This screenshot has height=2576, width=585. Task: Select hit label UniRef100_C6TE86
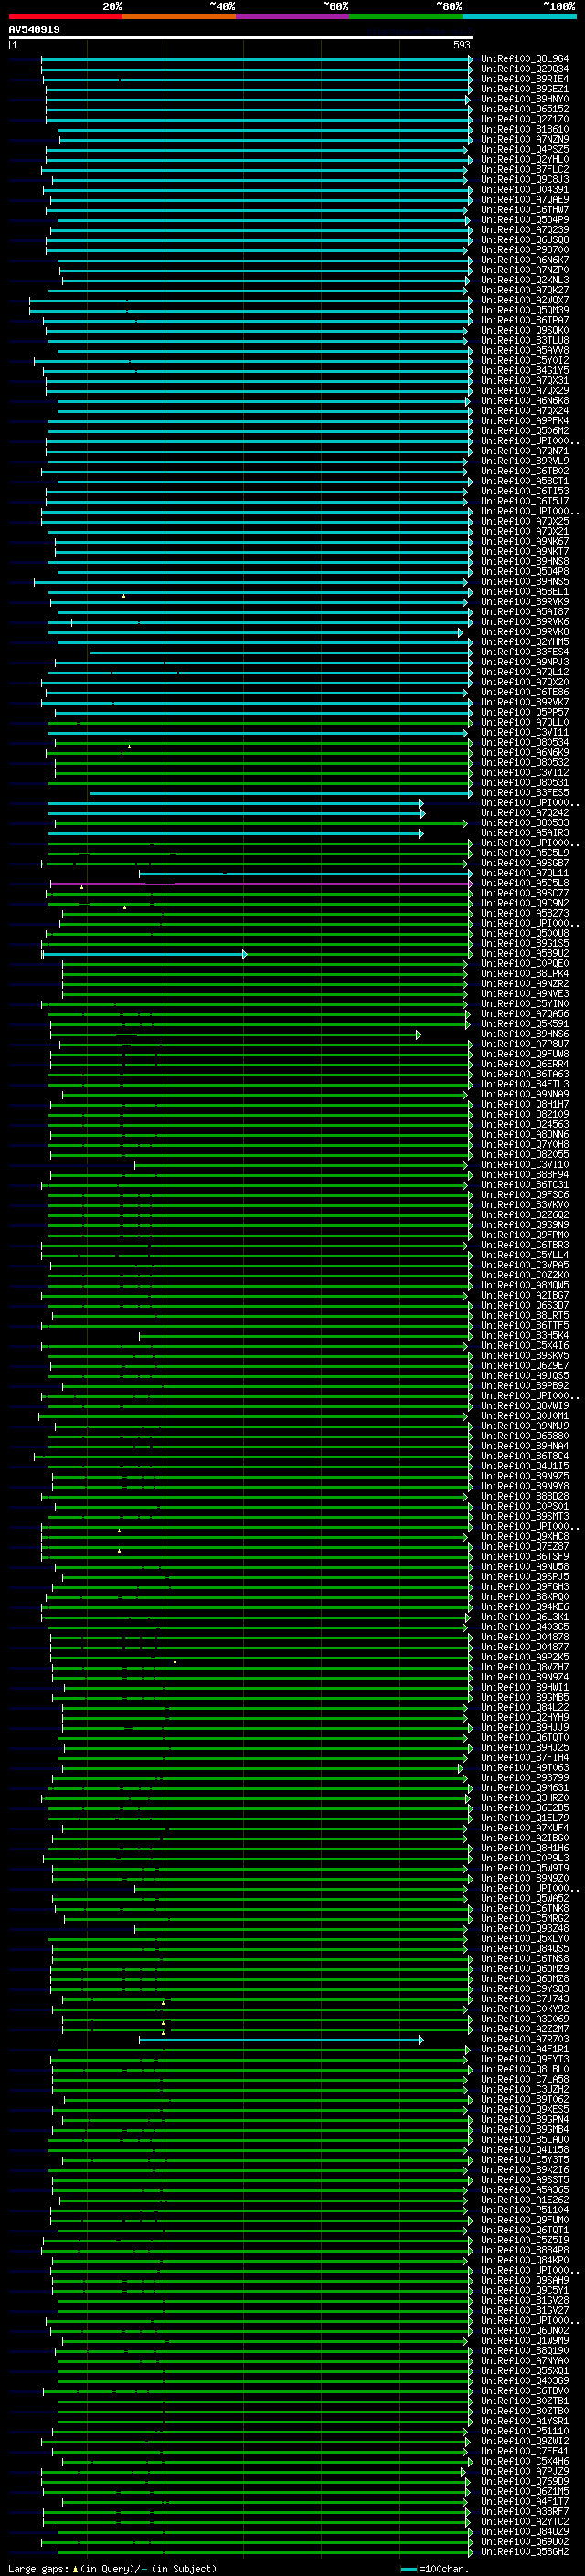click(525, 693)
